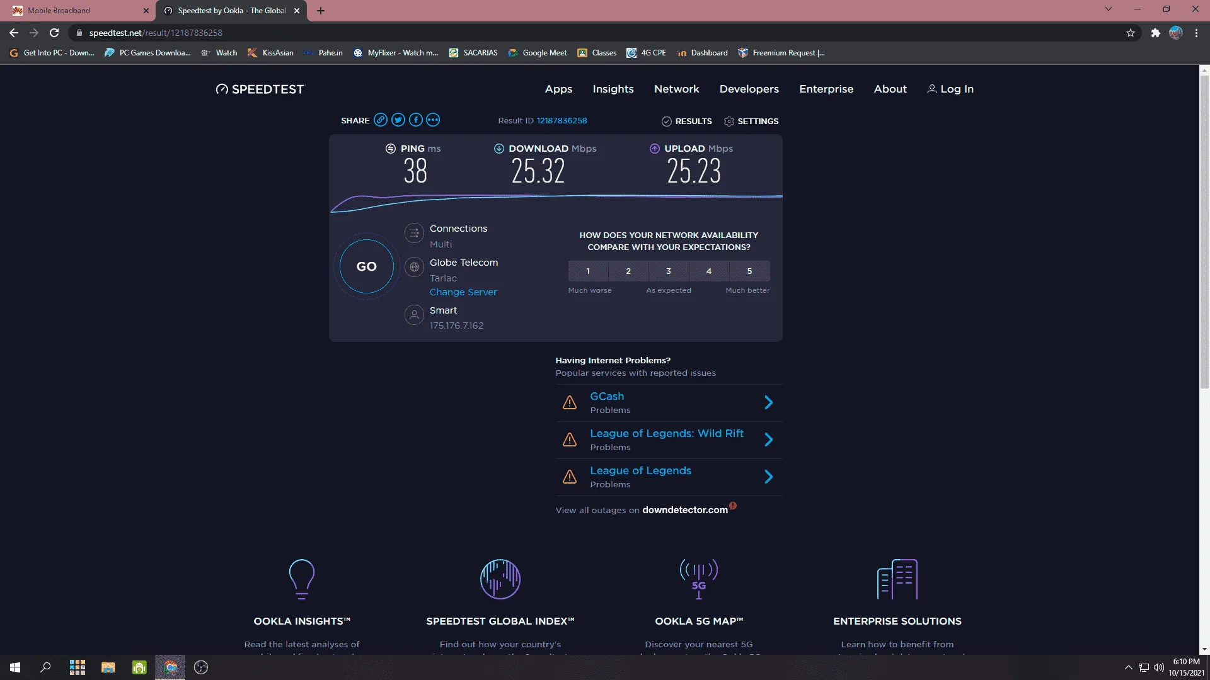Open taskbar clock and date

(1186, 667)
